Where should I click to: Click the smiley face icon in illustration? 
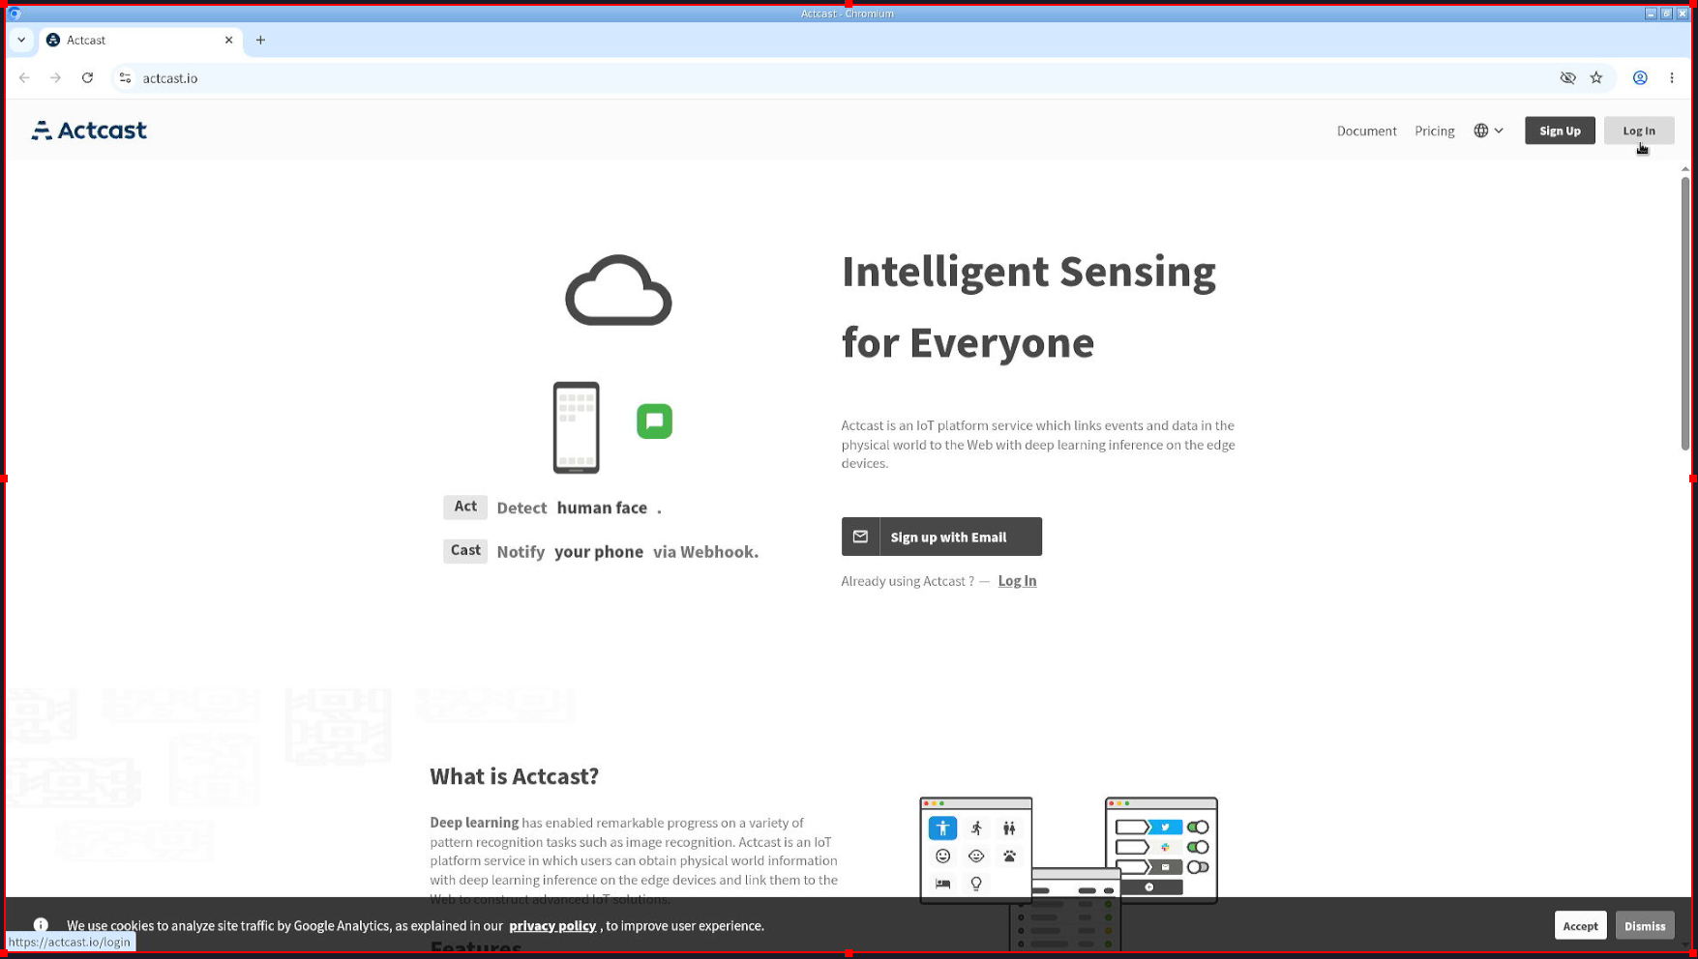click(x=942, y=857)
